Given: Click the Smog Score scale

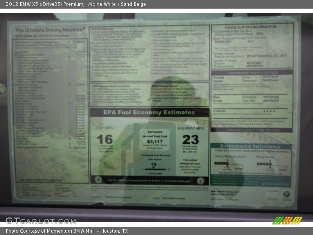Looking at the screenshot, I should point(272,164).
